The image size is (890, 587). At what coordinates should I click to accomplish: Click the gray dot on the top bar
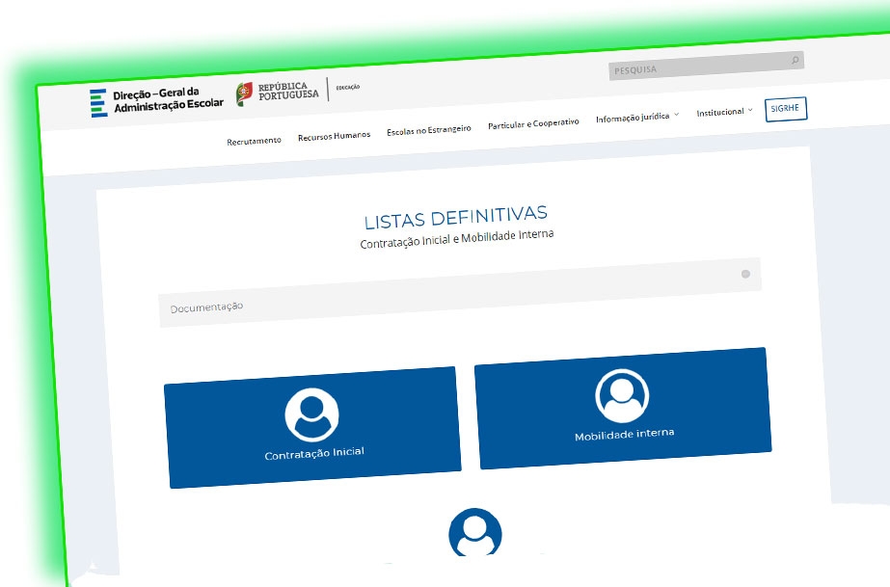[x=744, y=275]
